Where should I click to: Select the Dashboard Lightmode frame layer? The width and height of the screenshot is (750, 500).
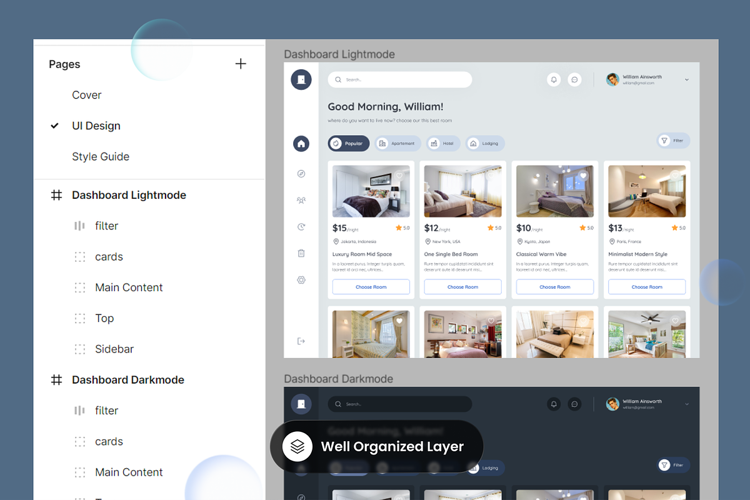[x=129, y=195]
